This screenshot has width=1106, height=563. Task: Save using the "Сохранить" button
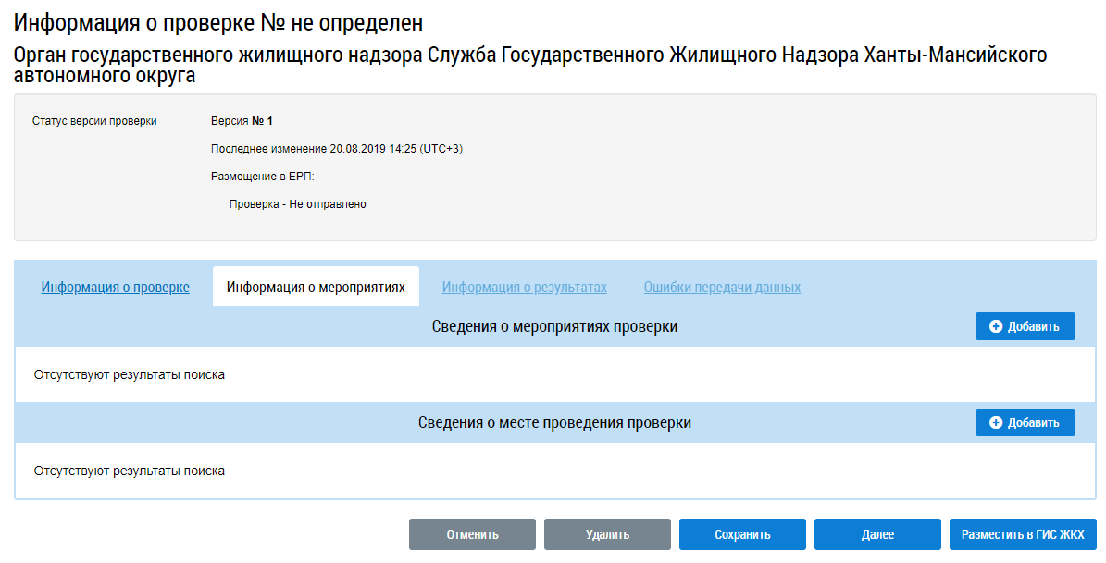point(742,534)
